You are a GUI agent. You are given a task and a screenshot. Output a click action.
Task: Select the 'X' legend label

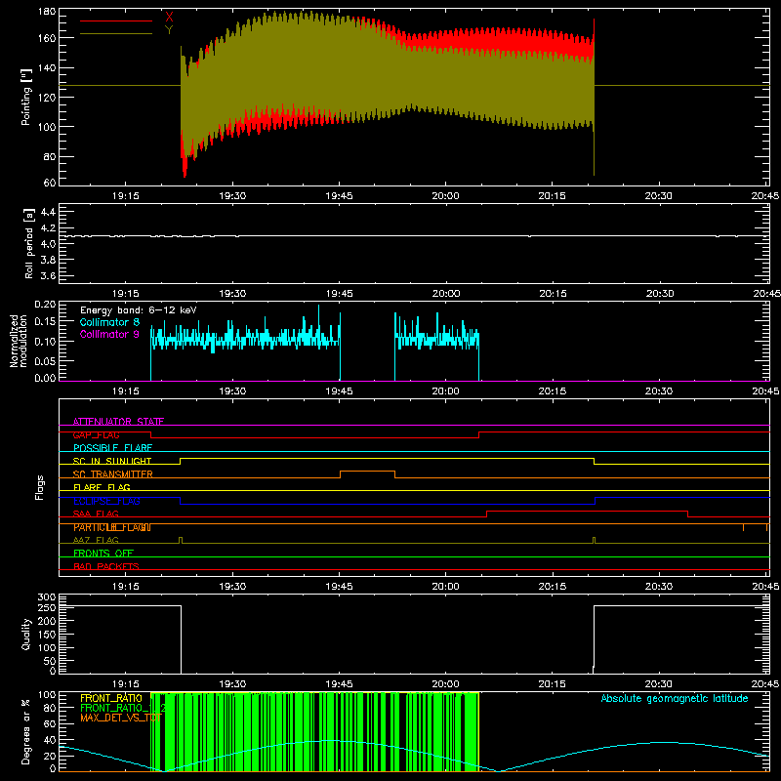click(169, 18)
